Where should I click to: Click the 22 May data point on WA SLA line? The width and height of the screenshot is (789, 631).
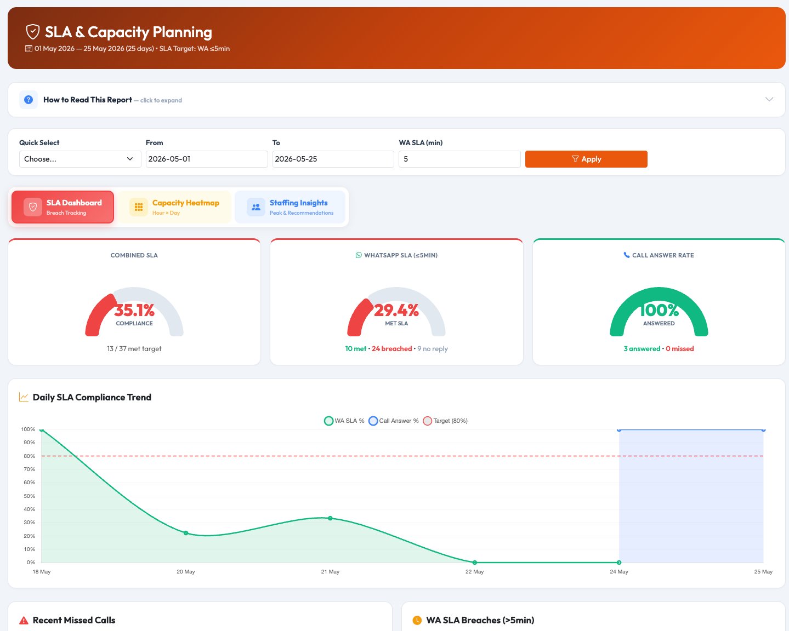pos(475,563)
